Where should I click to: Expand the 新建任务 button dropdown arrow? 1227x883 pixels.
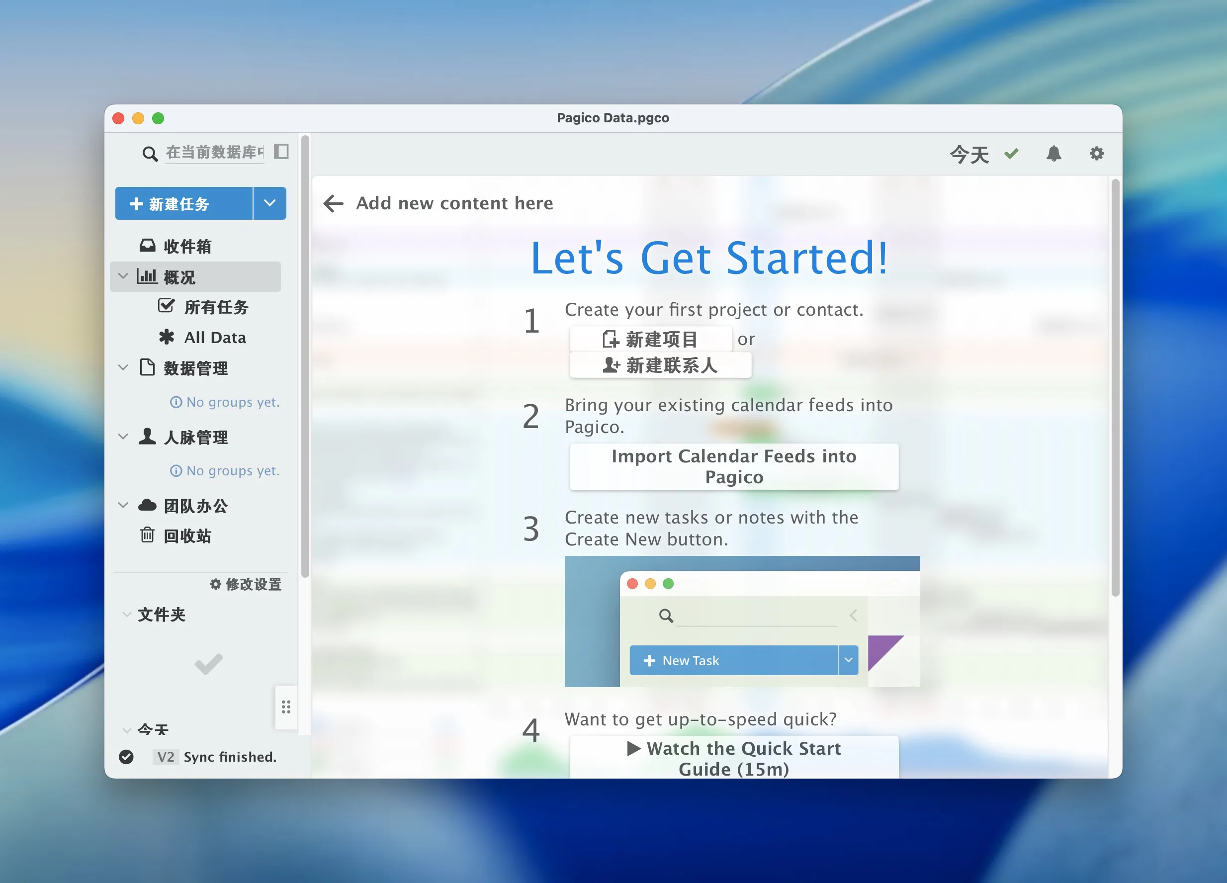pyautogui.click(x=270, y=203)
